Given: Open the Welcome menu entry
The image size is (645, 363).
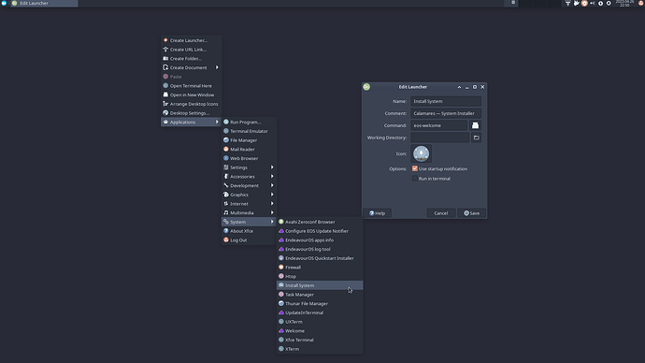Looking at the screenshot, I should pos(320,330).
